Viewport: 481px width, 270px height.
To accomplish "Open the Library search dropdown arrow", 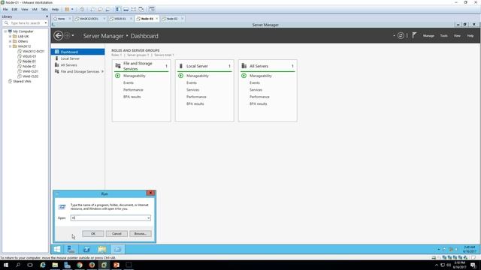I will point(46,23).
